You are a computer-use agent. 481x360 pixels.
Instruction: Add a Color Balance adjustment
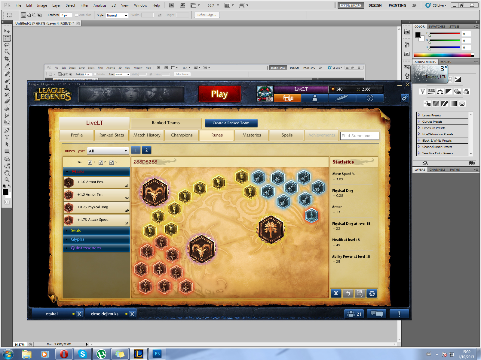coord(440,91)
